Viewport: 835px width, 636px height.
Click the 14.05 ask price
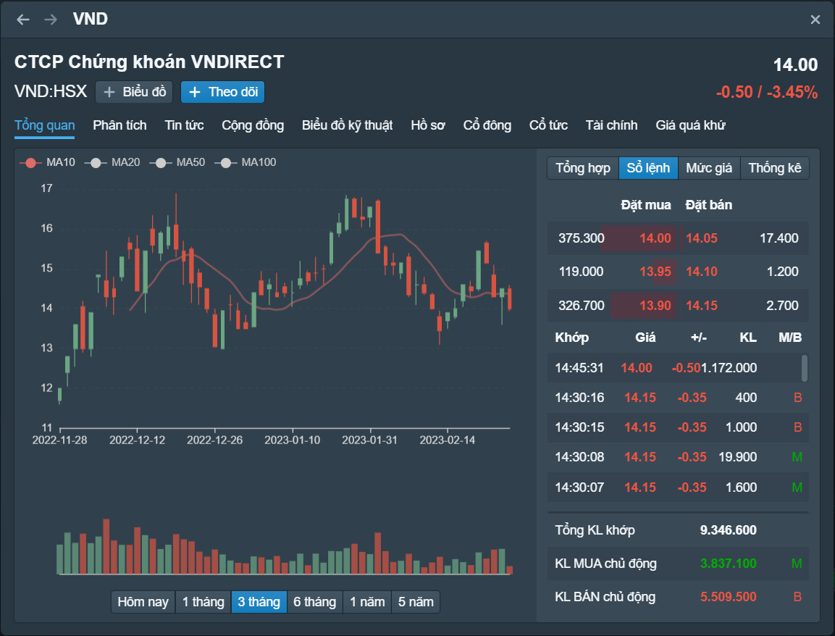coord(702,238)
